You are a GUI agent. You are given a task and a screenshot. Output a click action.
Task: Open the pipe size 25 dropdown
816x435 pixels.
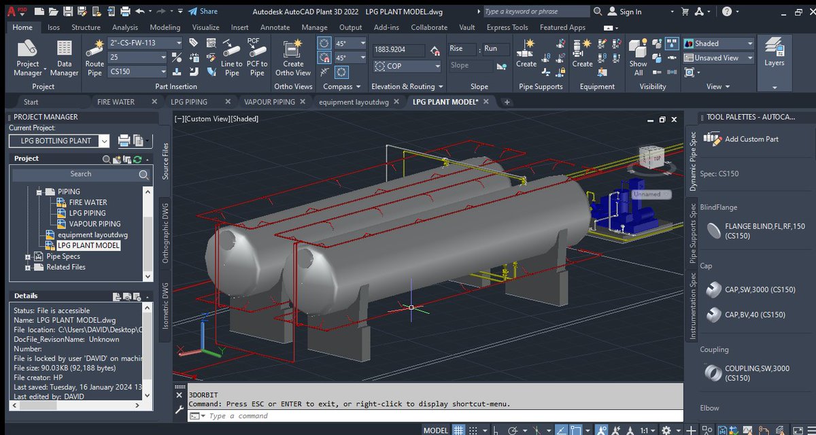click(162, 57)
